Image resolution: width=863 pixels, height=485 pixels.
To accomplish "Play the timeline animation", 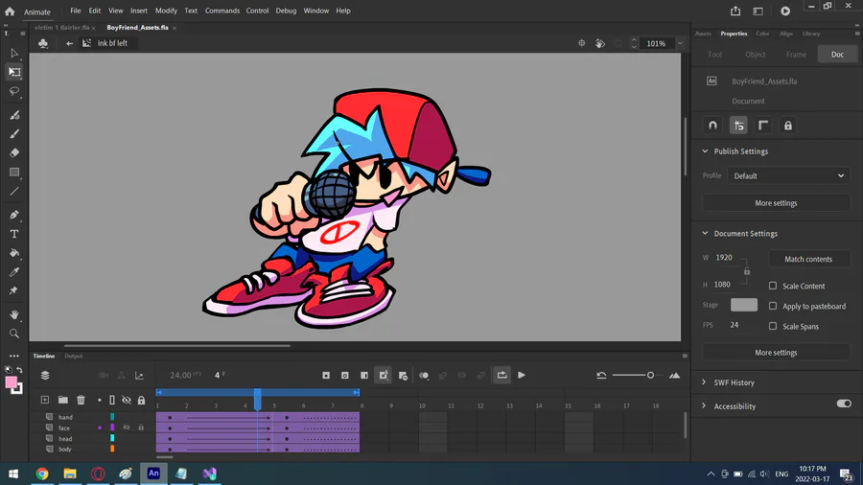I will click(x=522, y=375).
